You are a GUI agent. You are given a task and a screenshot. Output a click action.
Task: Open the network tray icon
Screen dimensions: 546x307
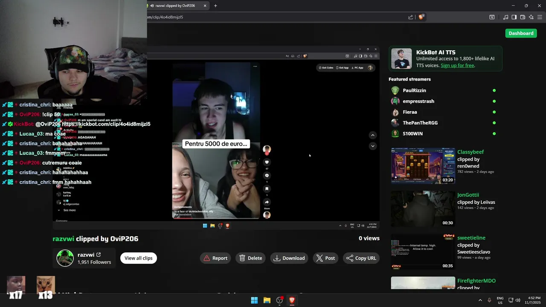click(511, 300)
